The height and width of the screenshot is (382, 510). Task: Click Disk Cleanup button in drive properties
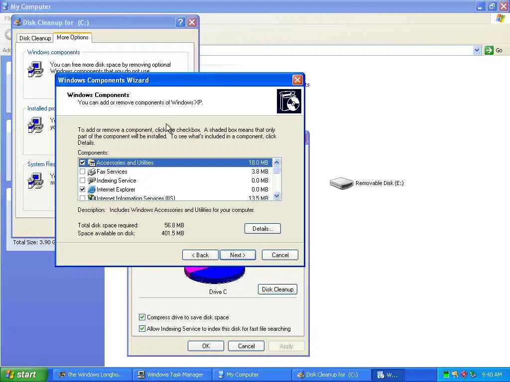click(x=277, y=289)
